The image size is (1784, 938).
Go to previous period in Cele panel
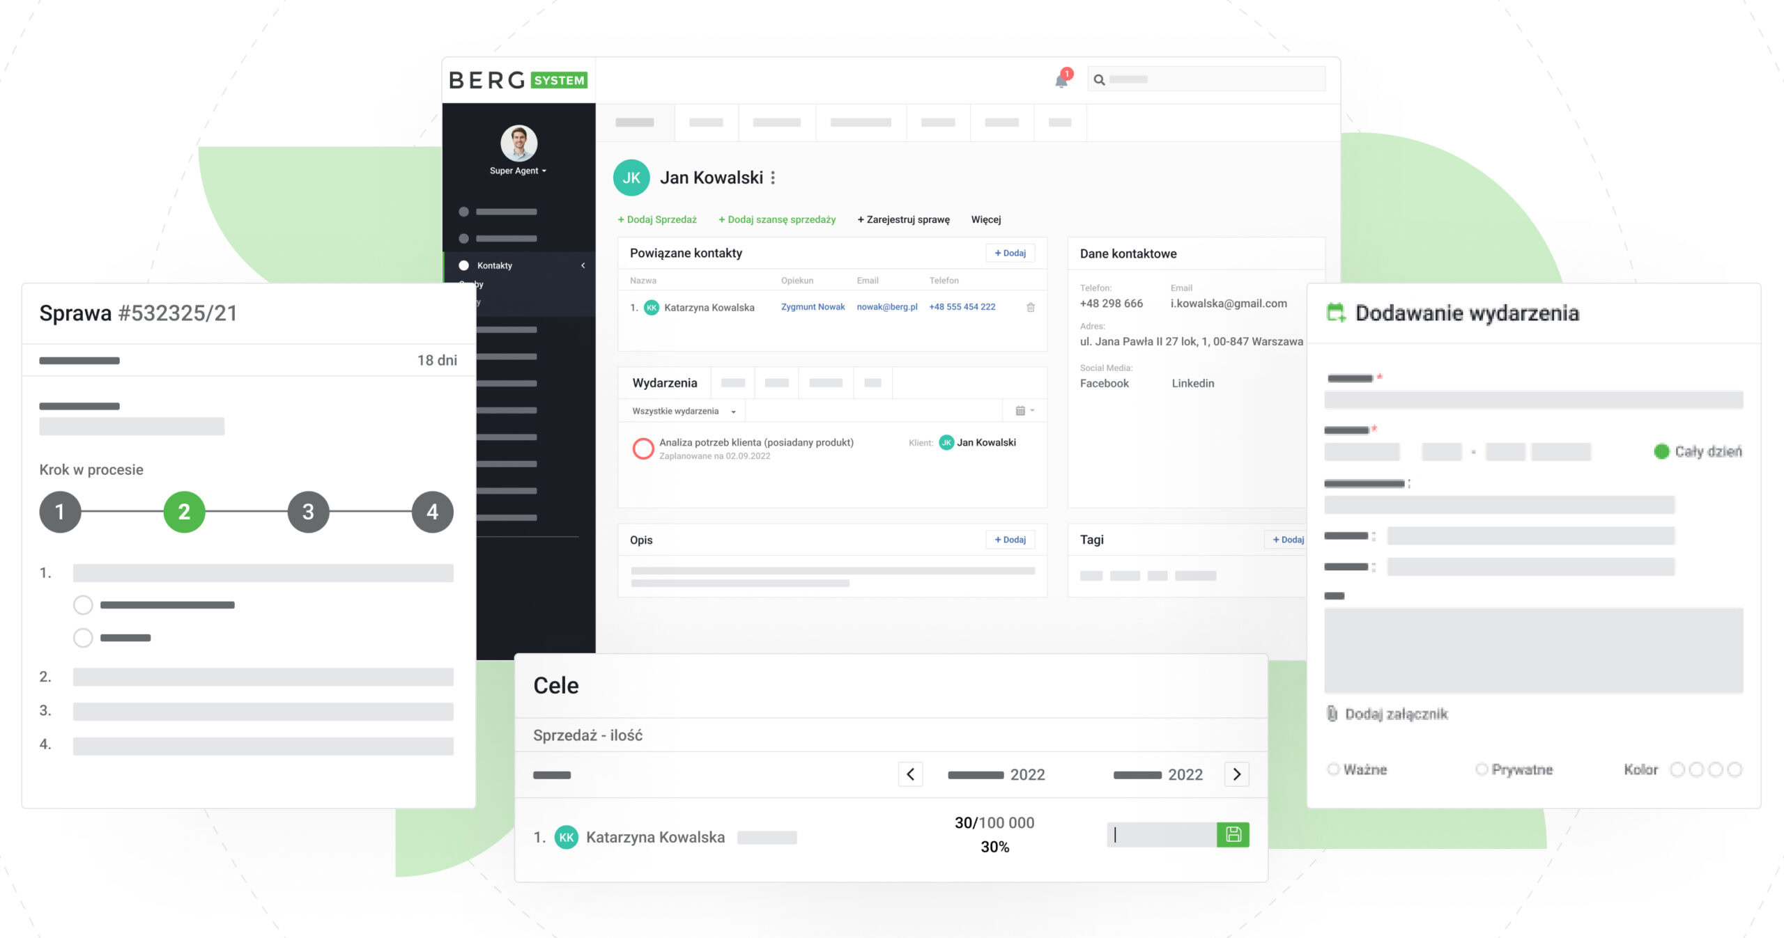[910, 774]
